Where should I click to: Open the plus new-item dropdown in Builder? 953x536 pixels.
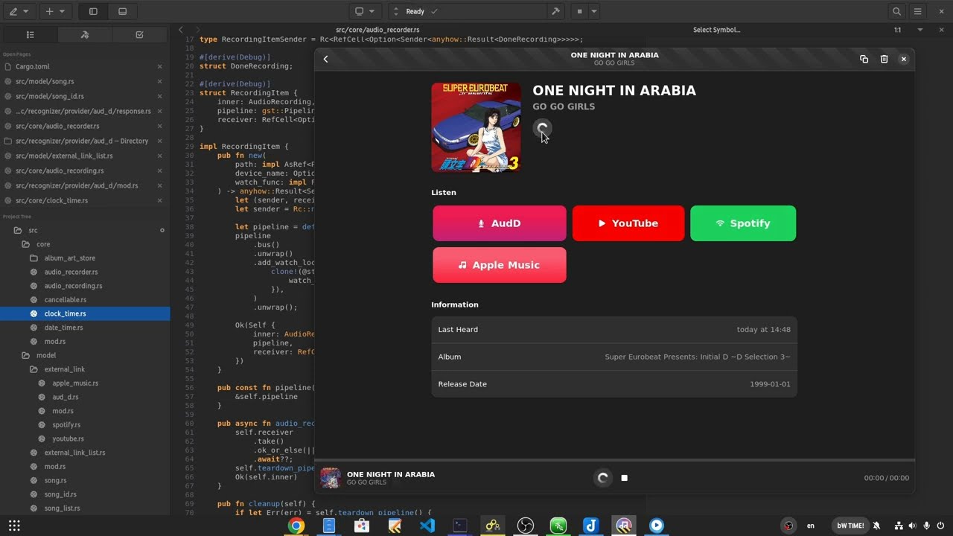click(56, 11)
